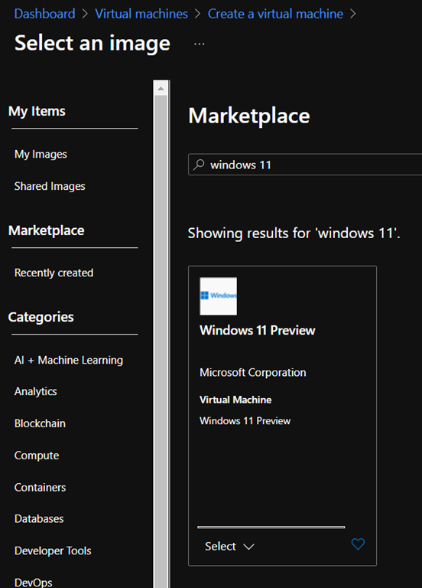
Task: Open My Images section
Action: click(41, 155)
